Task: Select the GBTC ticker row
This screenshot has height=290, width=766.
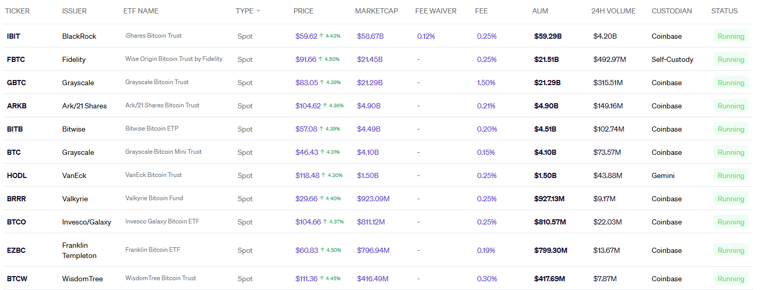Action: coord(16,83)
